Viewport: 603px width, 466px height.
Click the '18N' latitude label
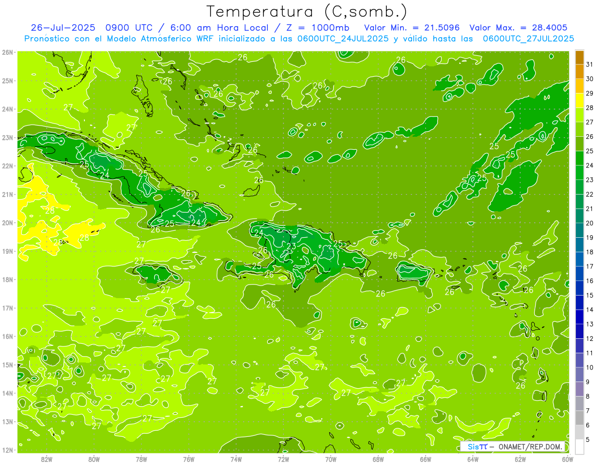click(x=8, y=279)
